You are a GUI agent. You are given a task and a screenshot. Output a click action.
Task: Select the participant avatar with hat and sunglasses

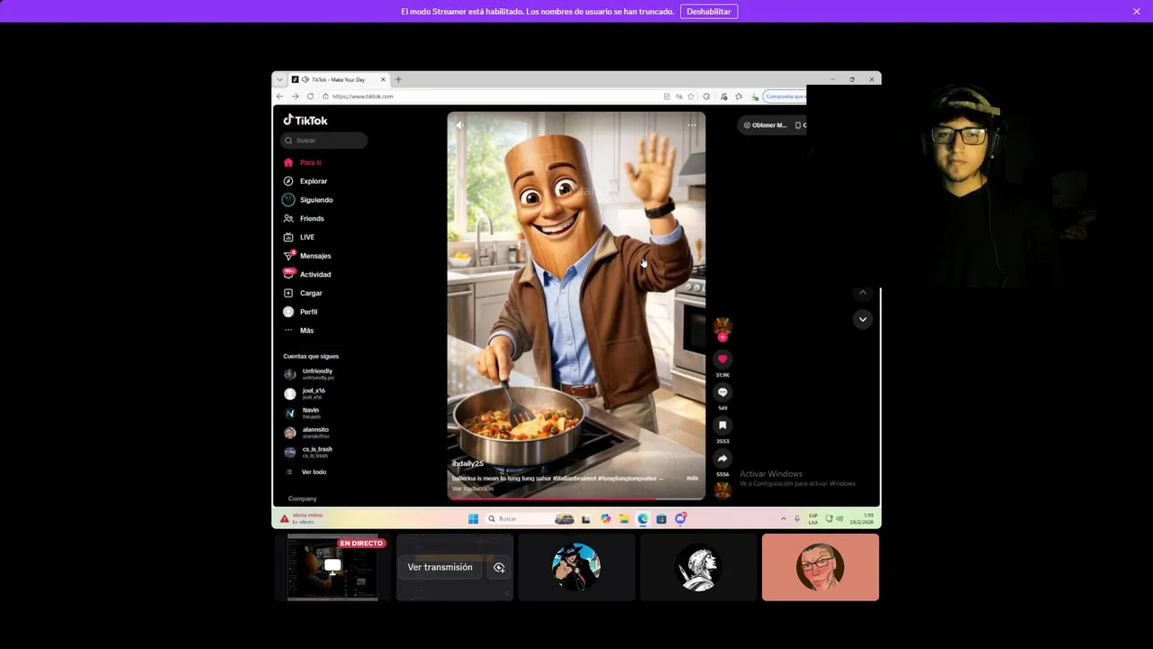[x=576, y=567]
